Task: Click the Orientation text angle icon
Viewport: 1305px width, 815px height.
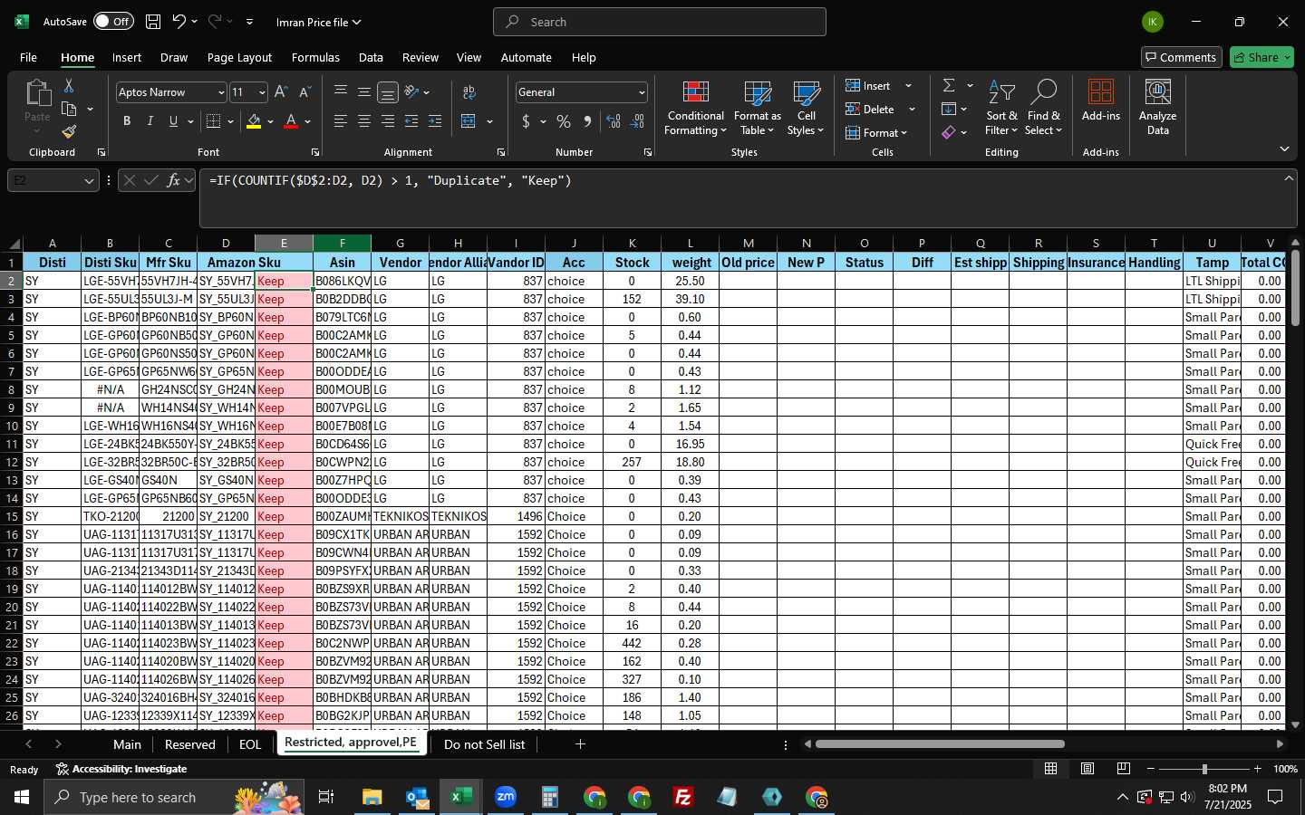Action: (x=412, y=92)
